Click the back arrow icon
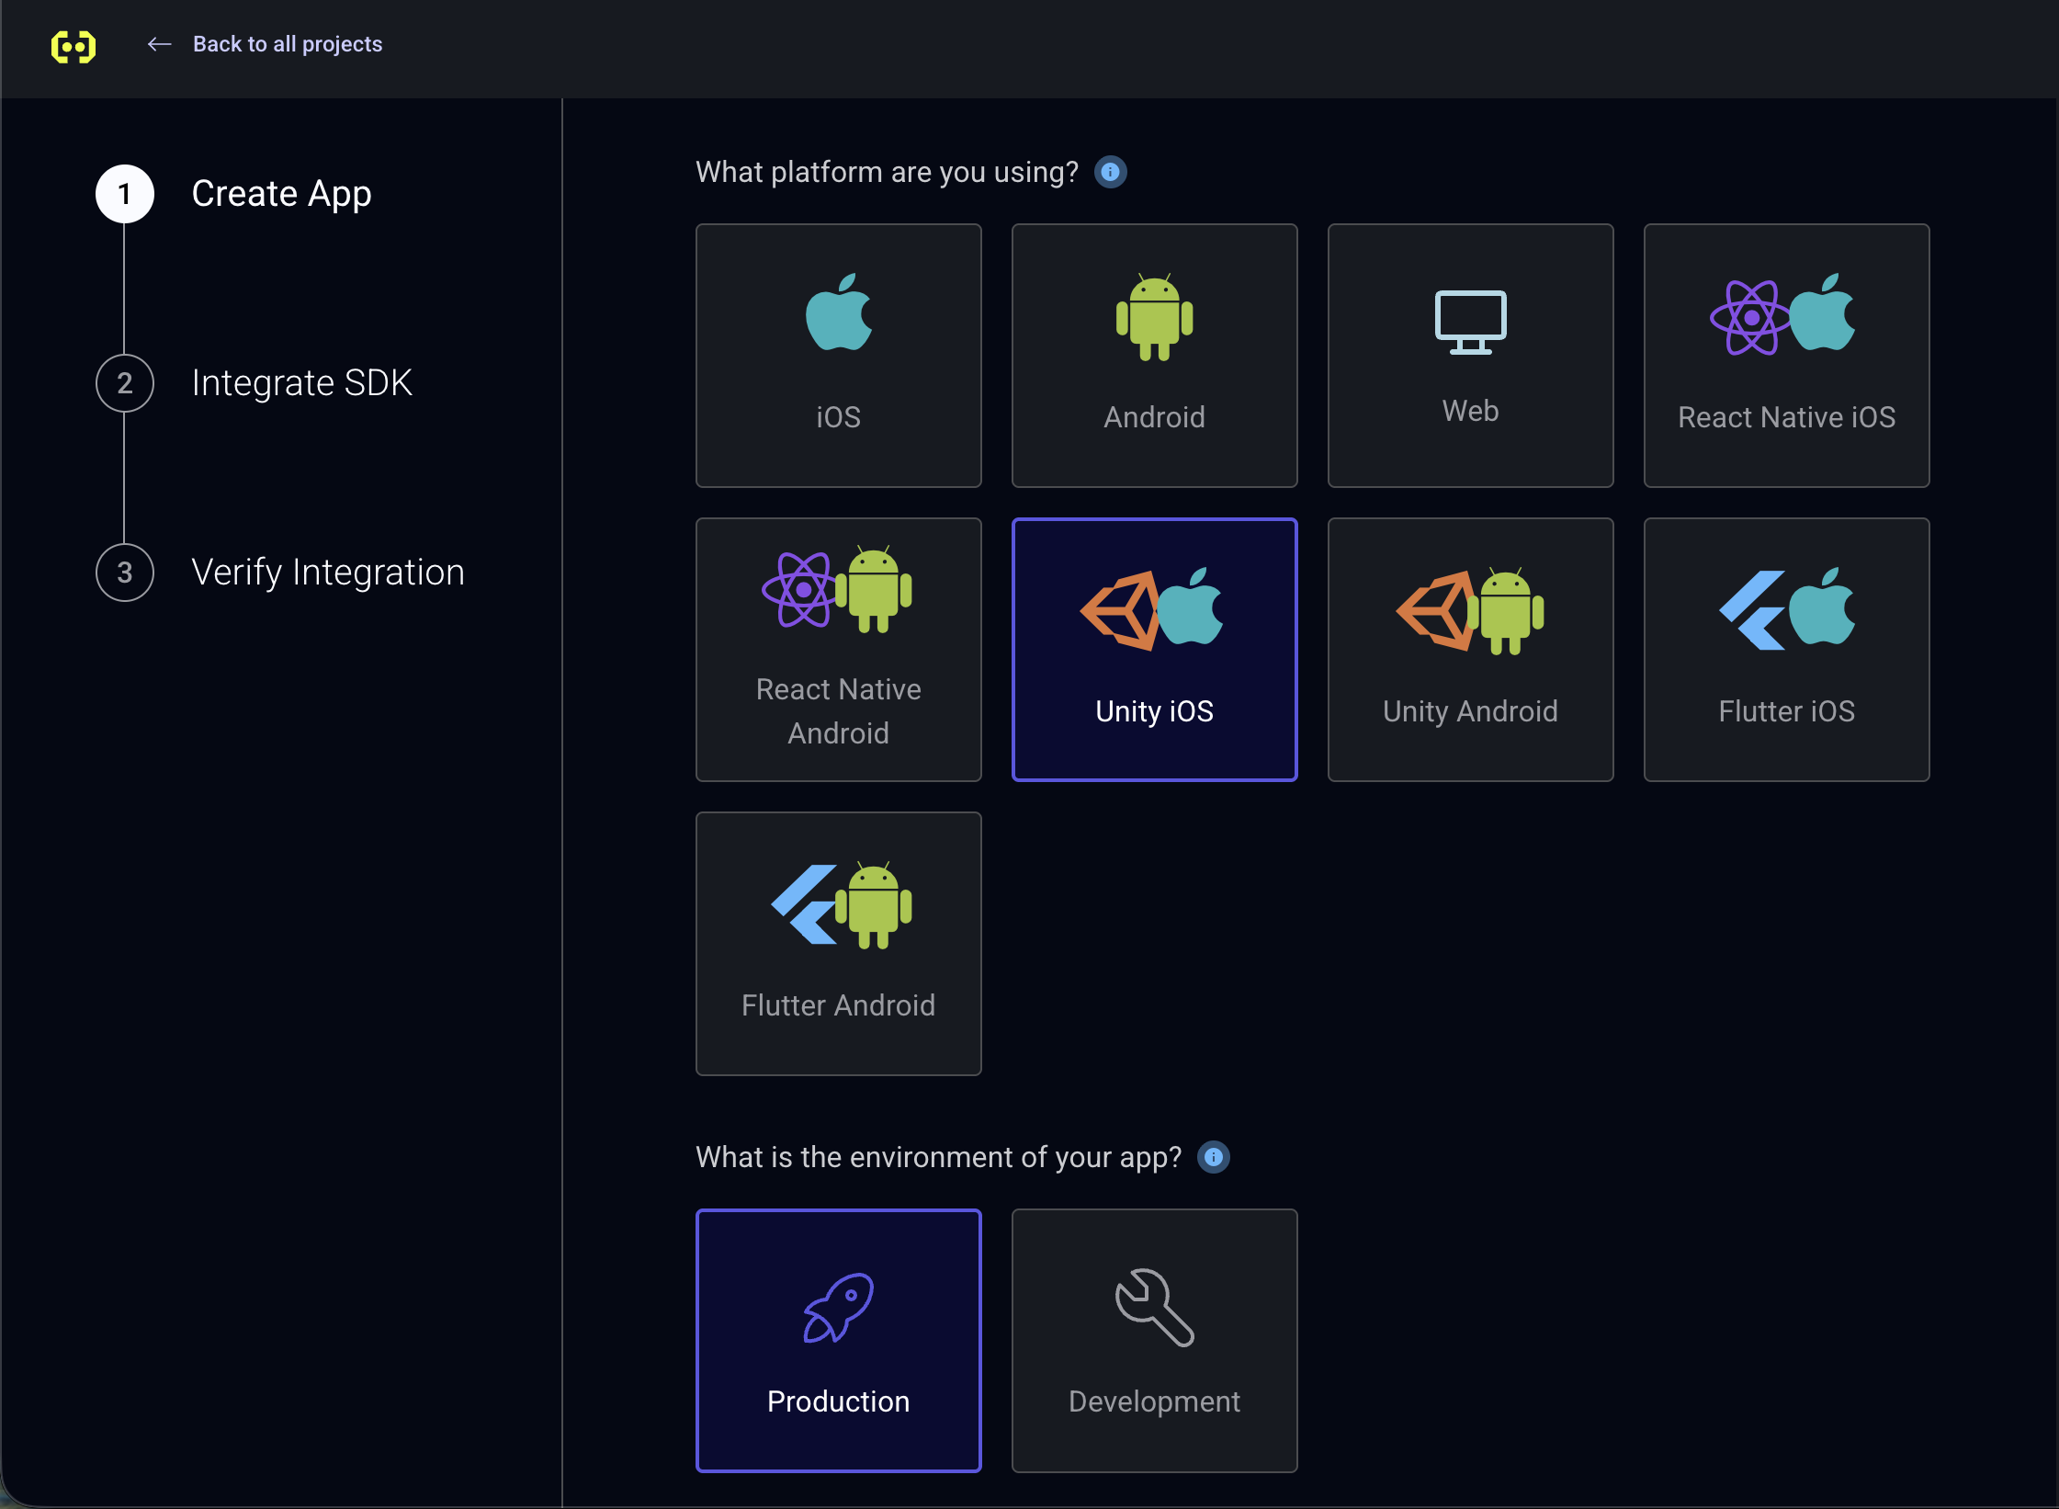Viewport: 2059px width, 1509px height. 160,44
